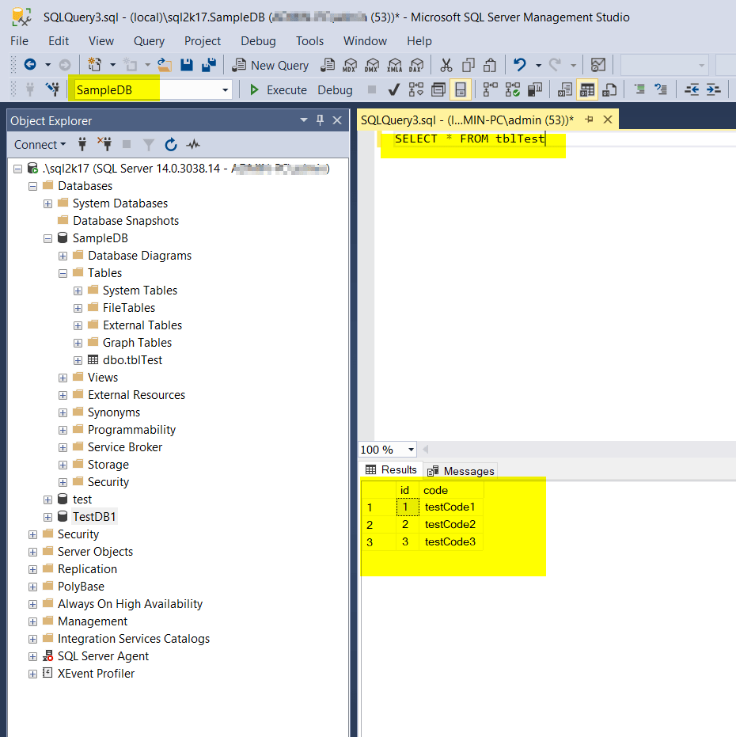Refresh the Object Explorer tree
Screen dimensions: 736x737
(170, 144)
